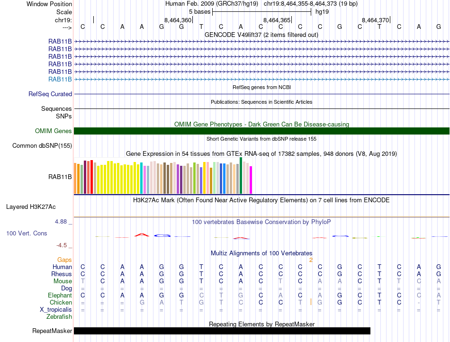Click the tall dark green GTEx expression bar
Viewport: 450px width, 342px height.
point(241,176)
